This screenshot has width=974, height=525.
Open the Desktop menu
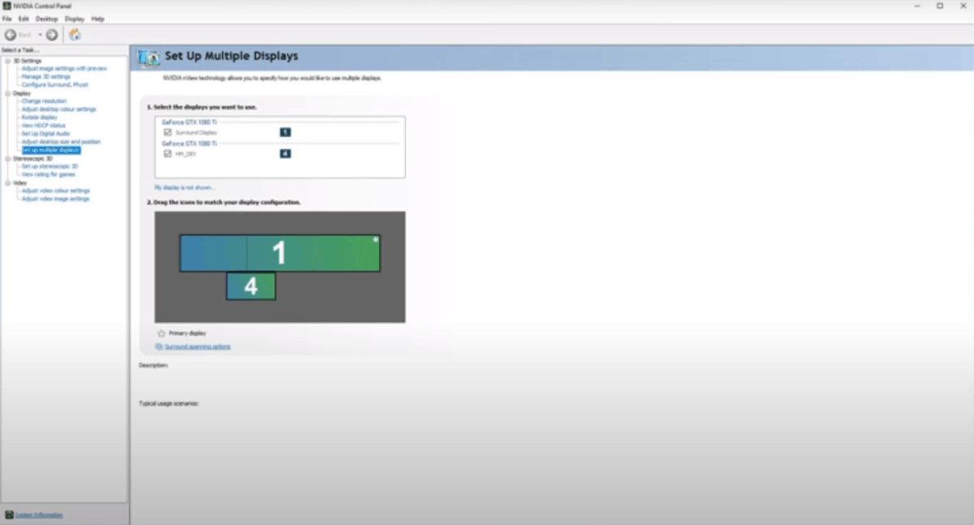click(47, 19)
